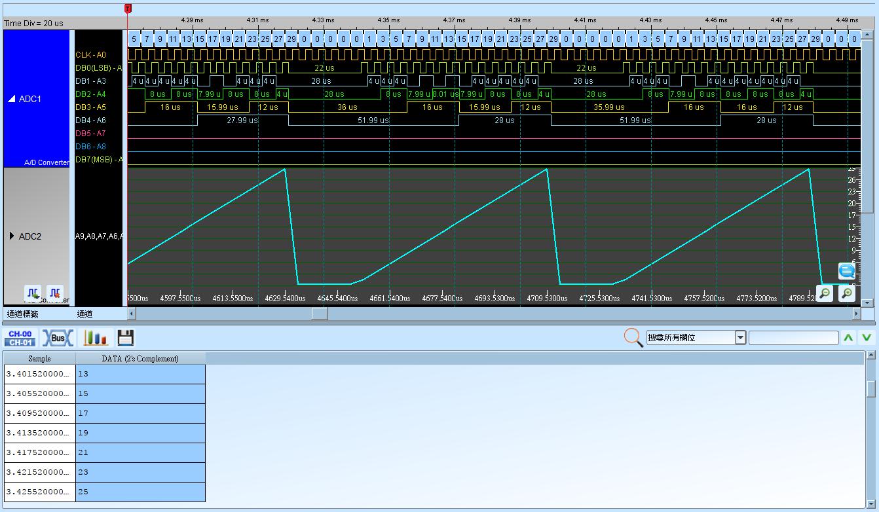Screen dimensions: 879x512
Task: Click the orange search magnifier icon
Action: (633, 338)
